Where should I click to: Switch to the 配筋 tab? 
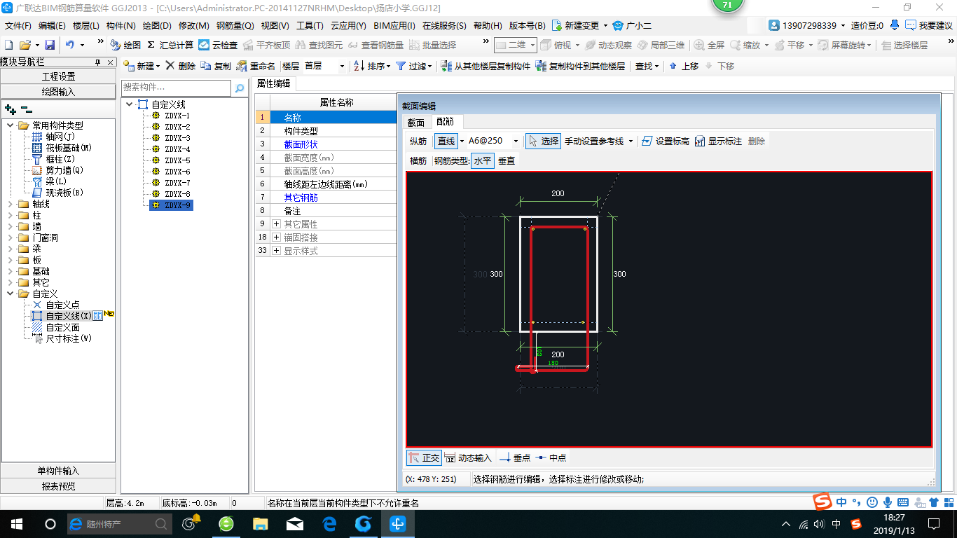click(446, 122)
